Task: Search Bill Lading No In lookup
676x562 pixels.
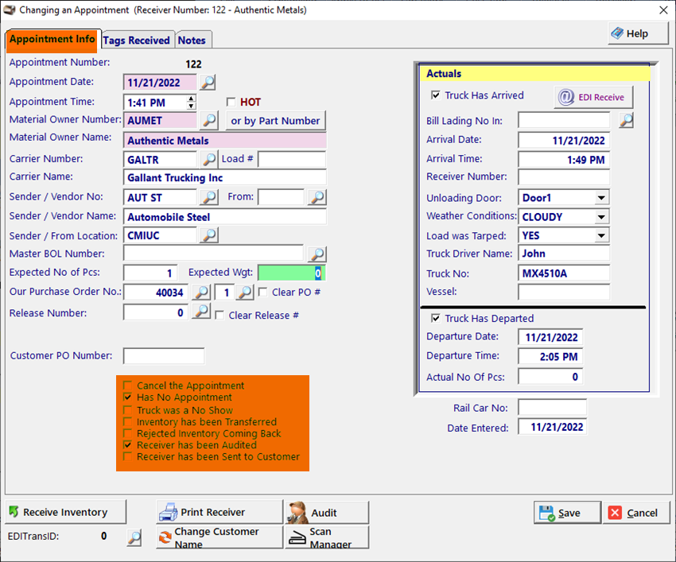Action: click(x=627, y=120)
